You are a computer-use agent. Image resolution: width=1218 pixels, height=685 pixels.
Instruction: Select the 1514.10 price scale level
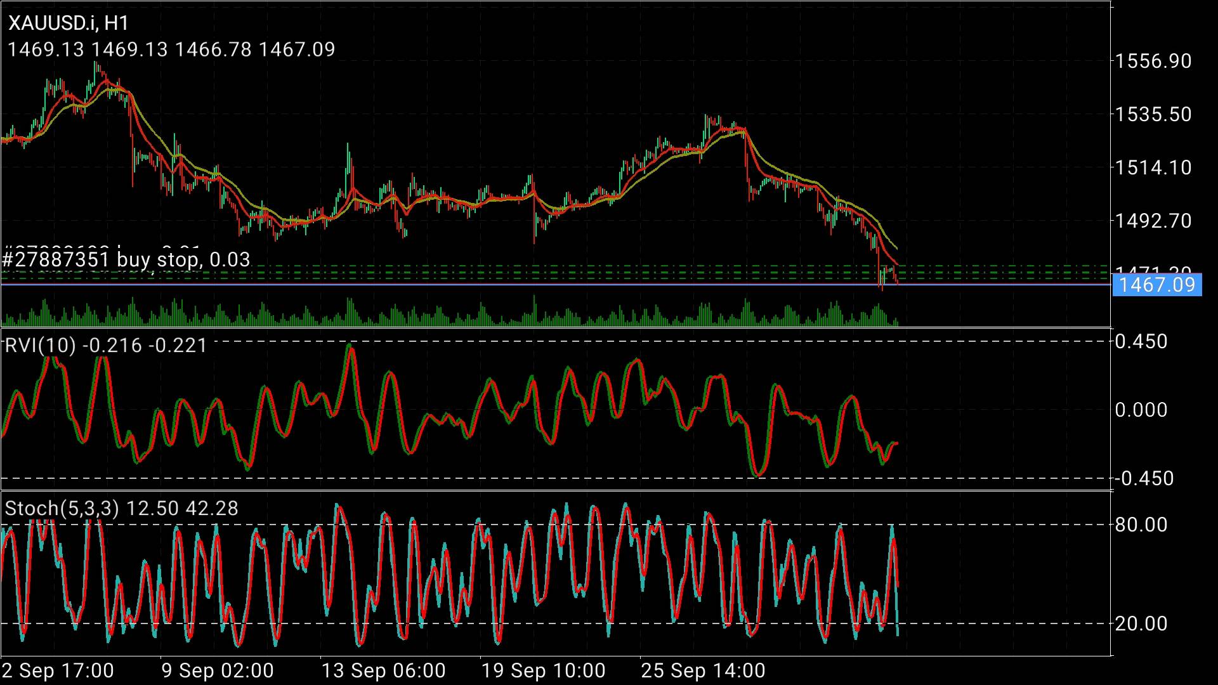(1153, 168)
